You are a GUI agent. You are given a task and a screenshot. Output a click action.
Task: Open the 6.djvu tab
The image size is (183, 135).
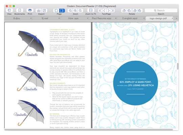[x=17, y=18]
